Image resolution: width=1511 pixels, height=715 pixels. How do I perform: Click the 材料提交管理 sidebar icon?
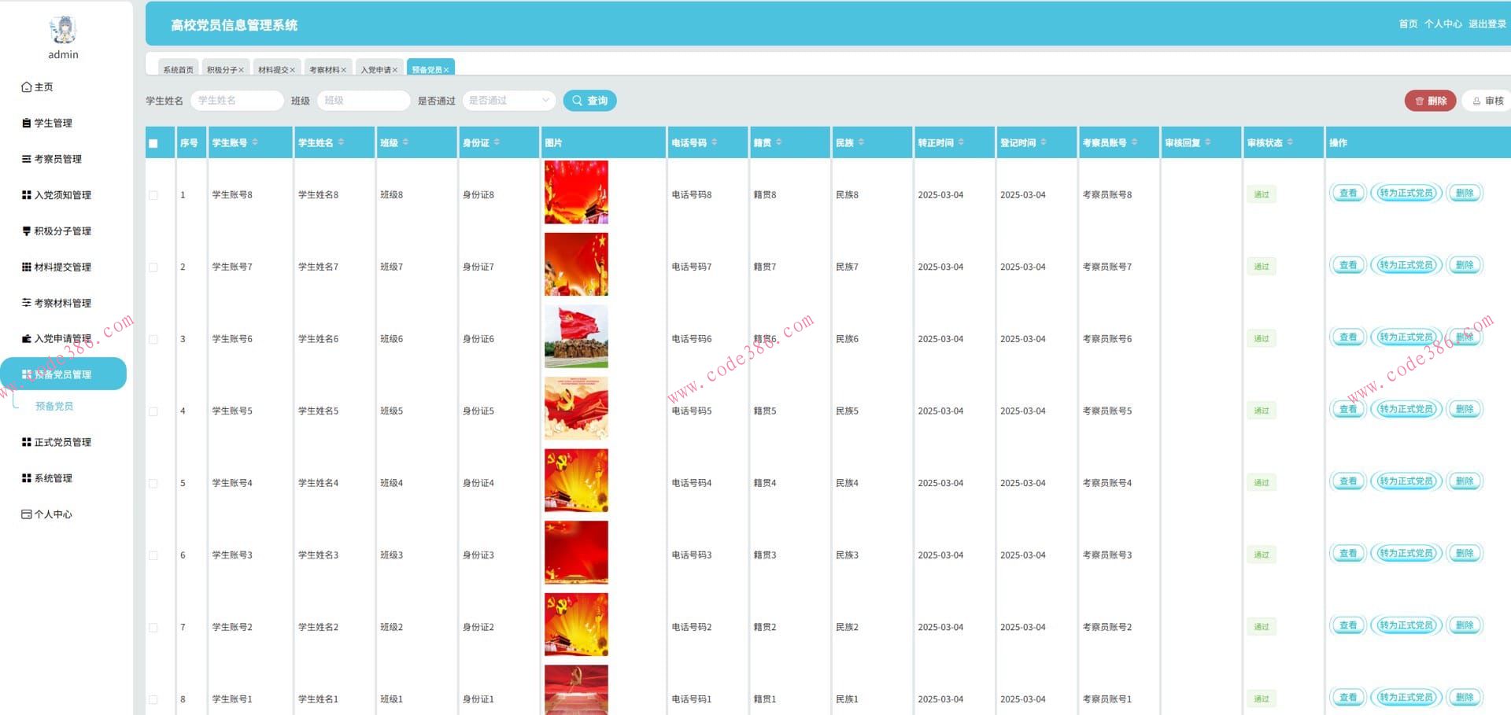(27, 267)
